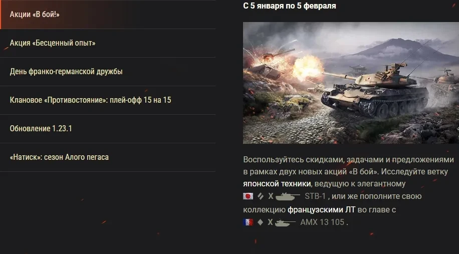Click the «С 5 января по 5 февраля» heading
The height and width of the screenshot is (254, 459).
(x=290, y=6)
